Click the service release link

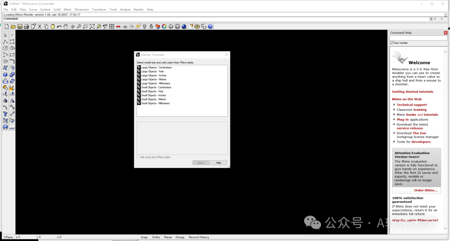[410, 128]
